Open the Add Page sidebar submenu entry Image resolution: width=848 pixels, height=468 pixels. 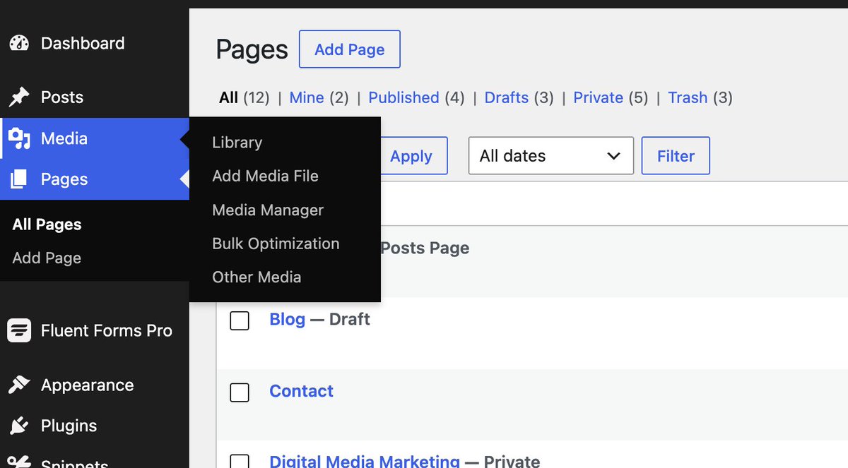click(47, 258)
